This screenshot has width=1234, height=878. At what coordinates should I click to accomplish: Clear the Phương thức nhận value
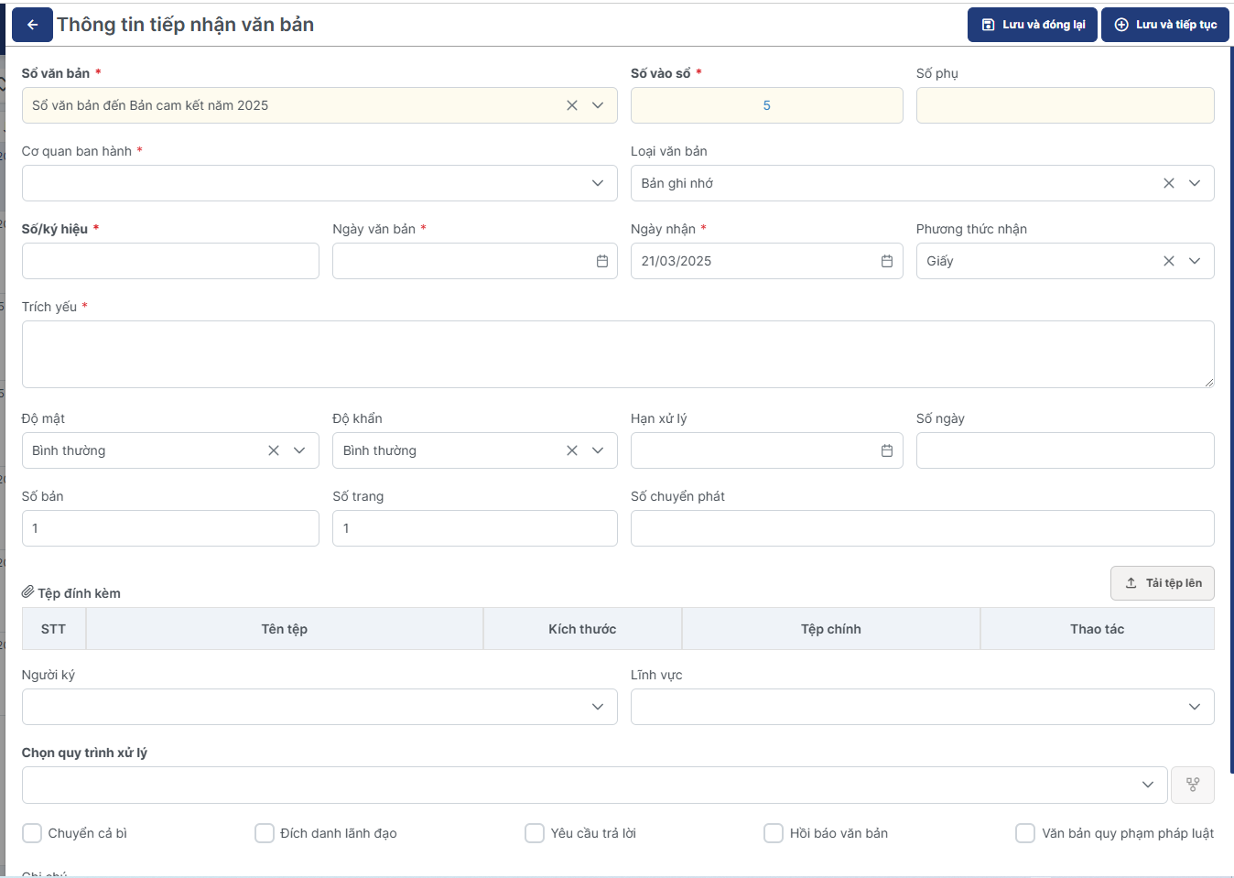pos(1169,261)
